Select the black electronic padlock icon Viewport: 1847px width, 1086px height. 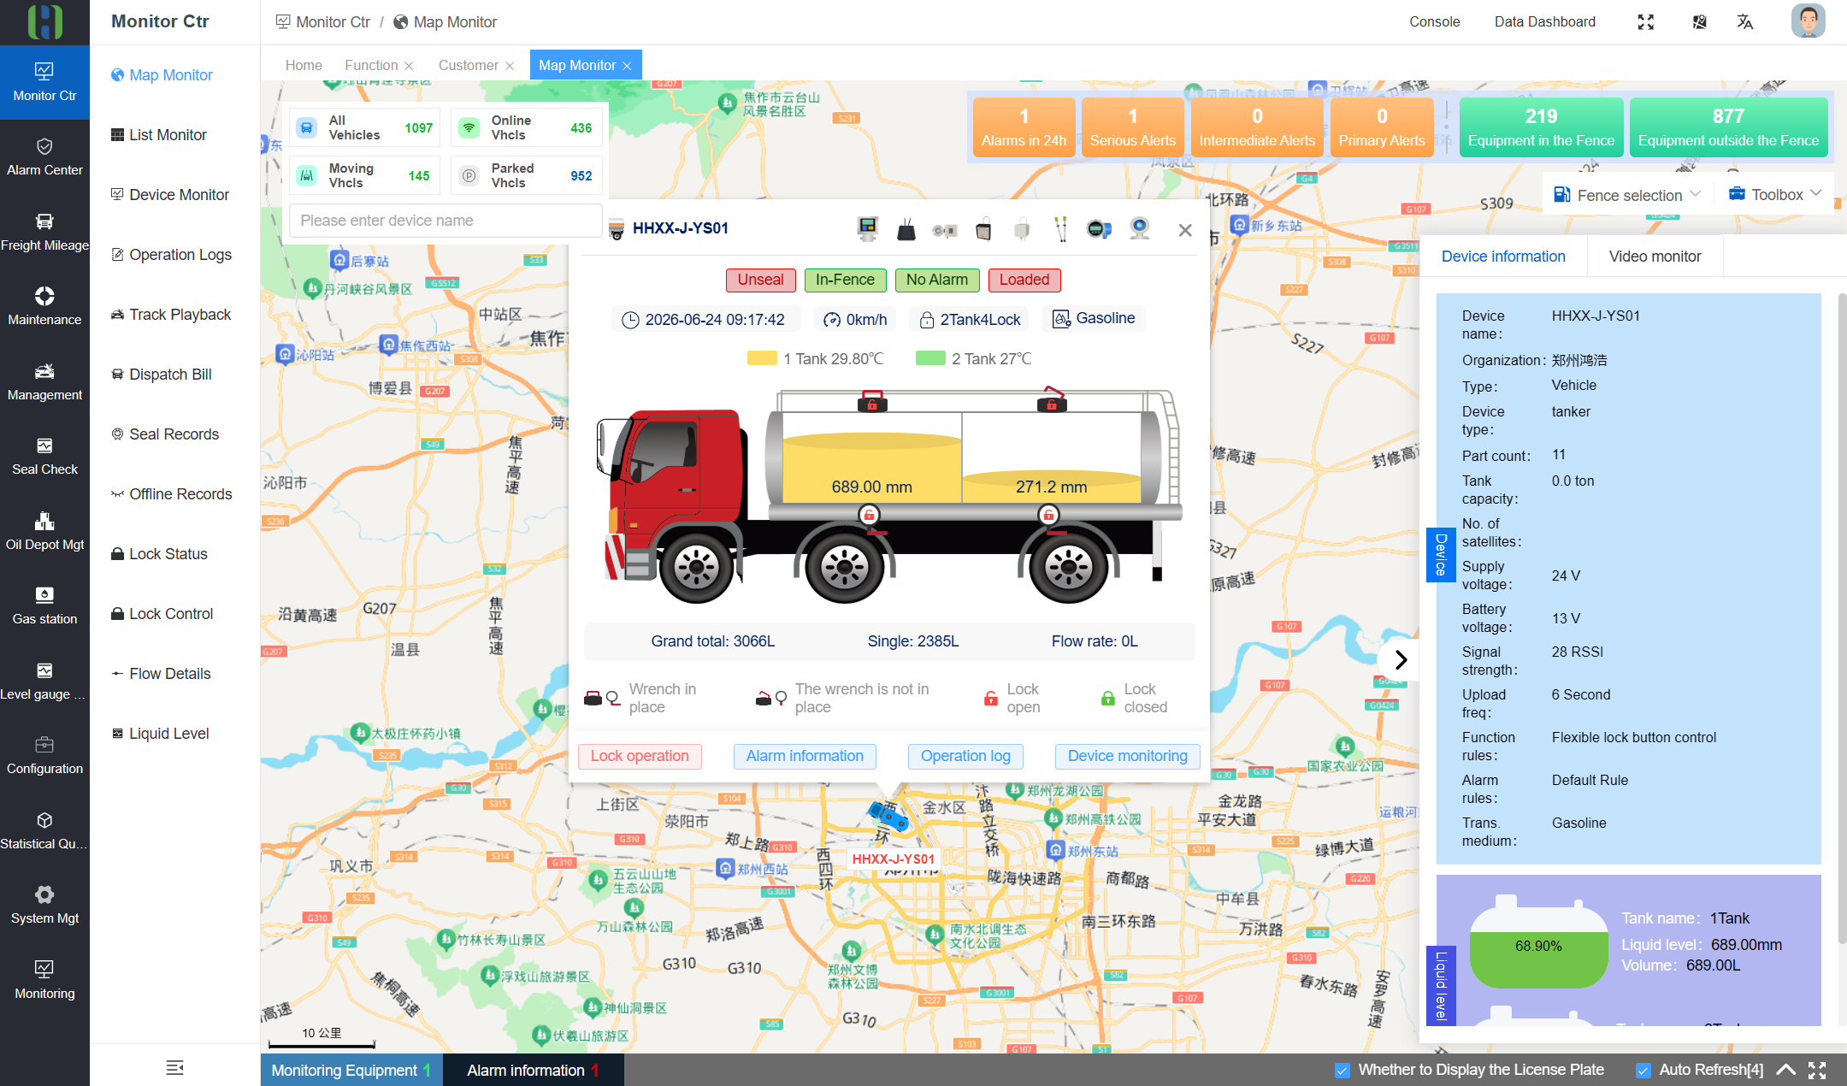983,228
